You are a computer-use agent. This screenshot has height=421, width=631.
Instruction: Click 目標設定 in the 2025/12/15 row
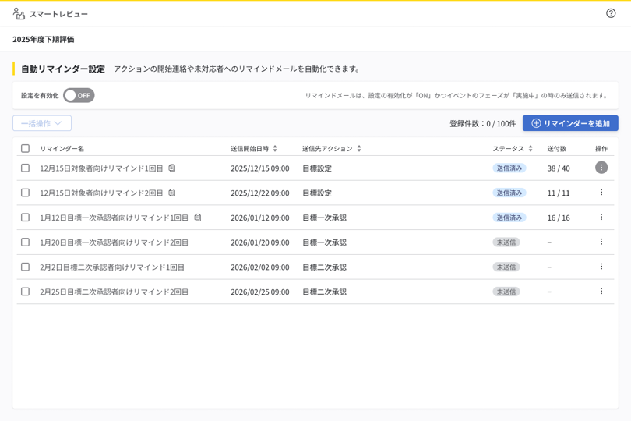point(317,168)
